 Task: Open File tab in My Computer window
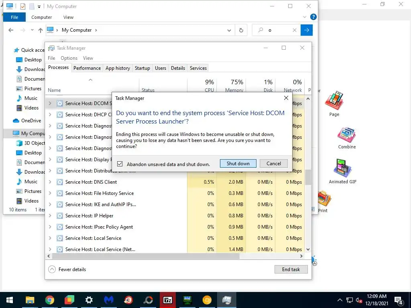pyautogui.click(x=14, y=17)
